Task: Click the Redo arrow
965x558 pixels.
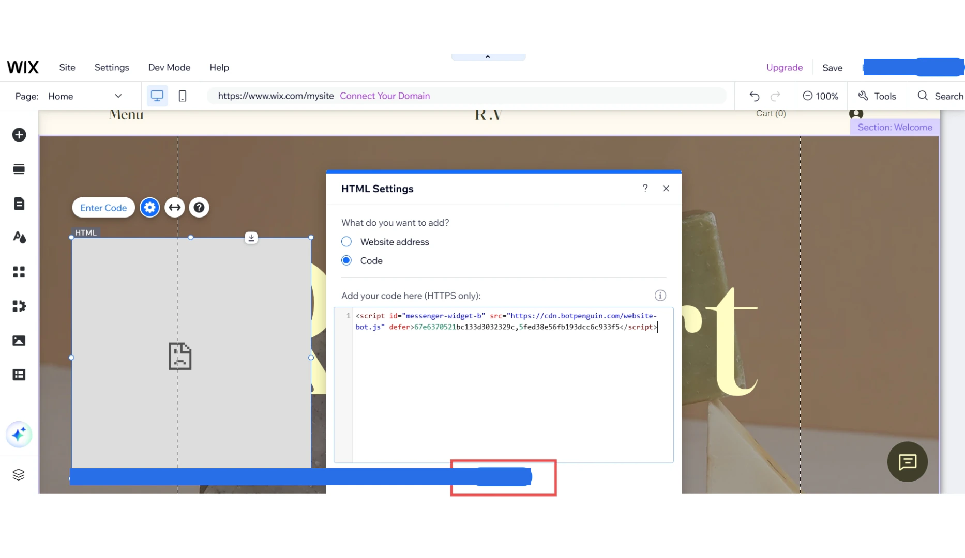Action: (775, 96)
